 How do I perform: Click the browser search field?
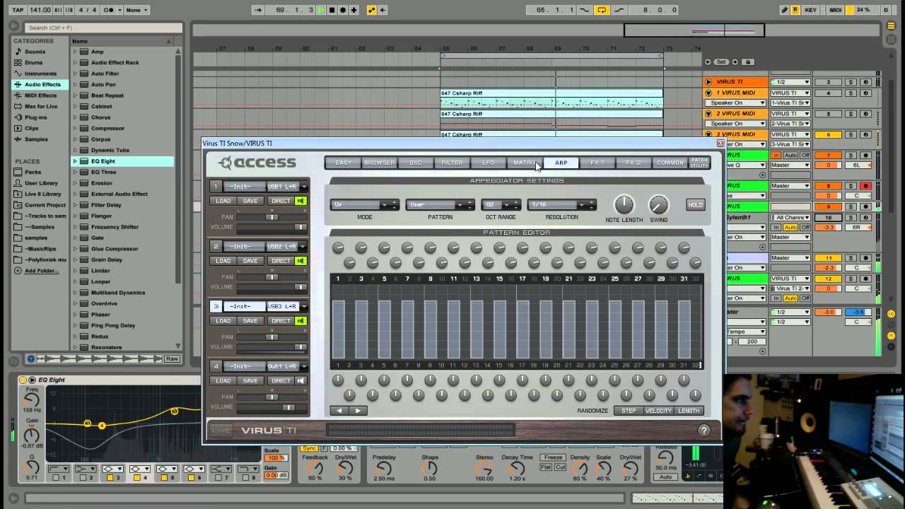point(103,28)
